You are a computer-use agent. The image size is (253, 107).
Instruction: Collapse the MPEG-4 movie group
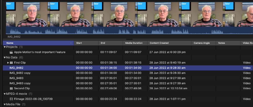coord(5,94)
